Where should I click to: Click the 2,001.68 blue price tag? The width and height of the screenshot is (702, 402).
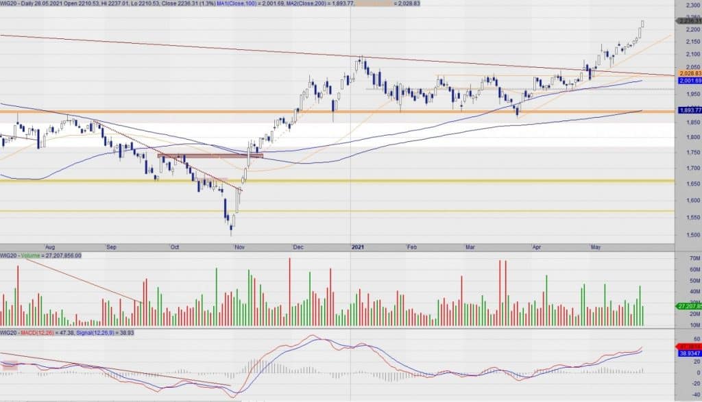click(688, 81)
